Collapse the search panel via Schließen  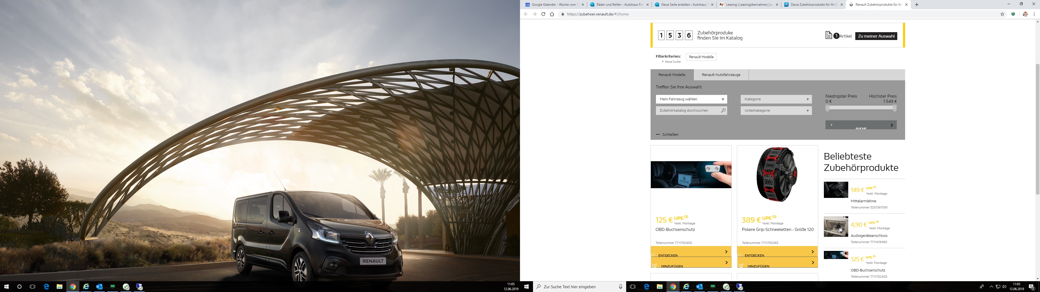point(667,135)
